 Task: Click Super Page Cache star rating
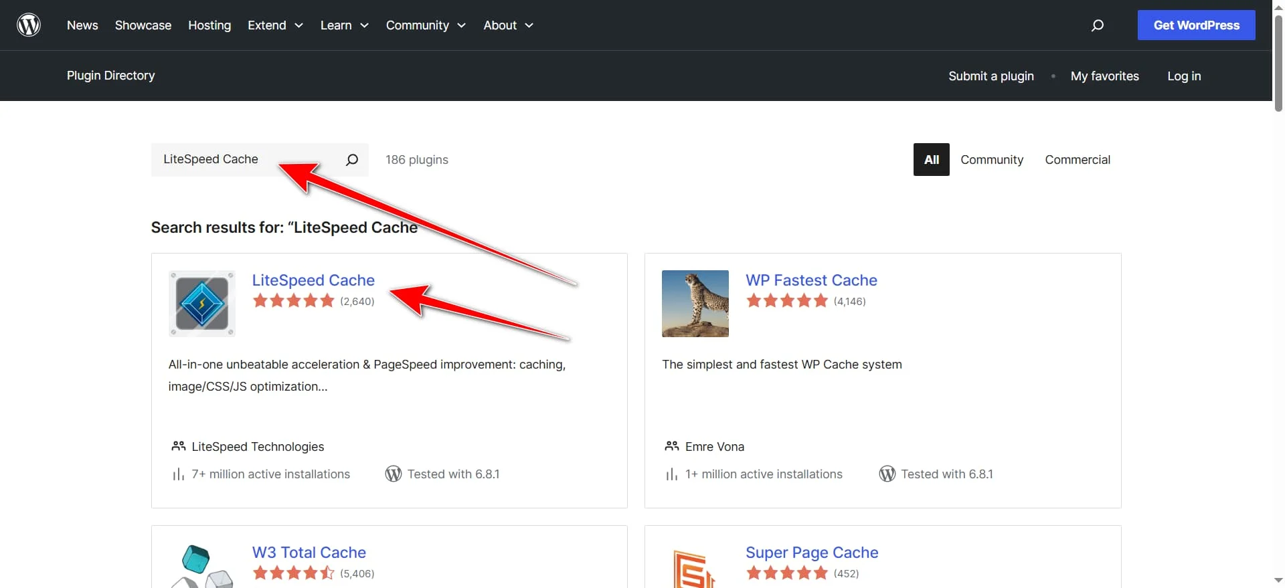tap(787, 573)
